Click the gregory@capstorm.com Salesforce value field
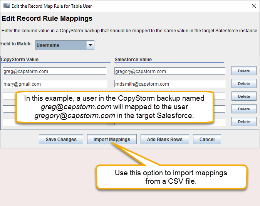The image size is (260, 206). pyautogui.click(x=170, y=71)
